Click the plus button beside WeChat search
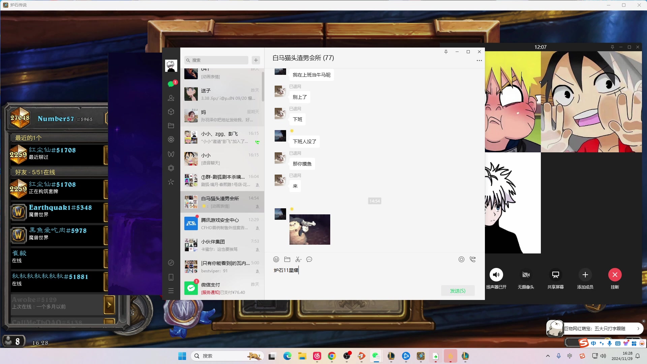The image size is (647, 364). pyautogui.click(x=256, y=60)
